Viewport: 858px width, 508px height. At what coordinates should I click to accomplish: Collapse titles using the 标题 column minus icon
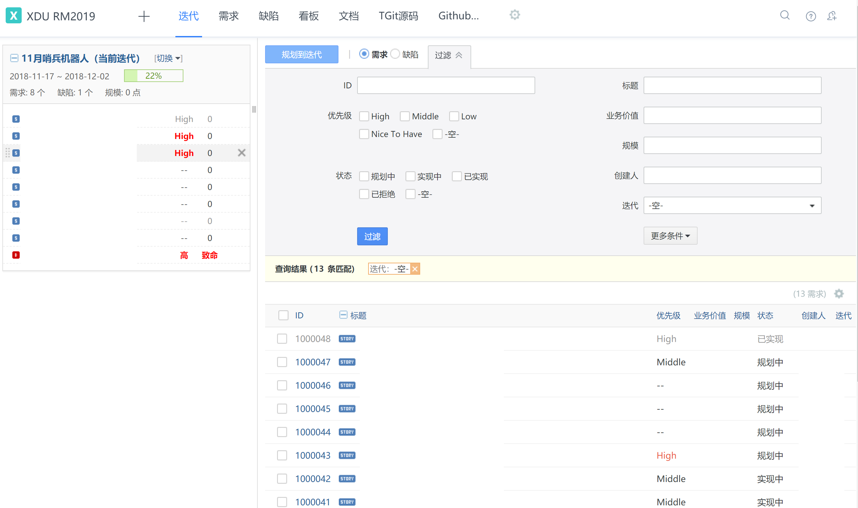(x=343, y=315)
